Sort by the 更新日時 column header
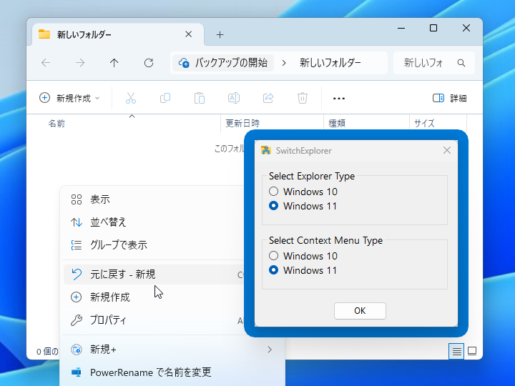This screenshot has width=515, height=386. (242, 124)
